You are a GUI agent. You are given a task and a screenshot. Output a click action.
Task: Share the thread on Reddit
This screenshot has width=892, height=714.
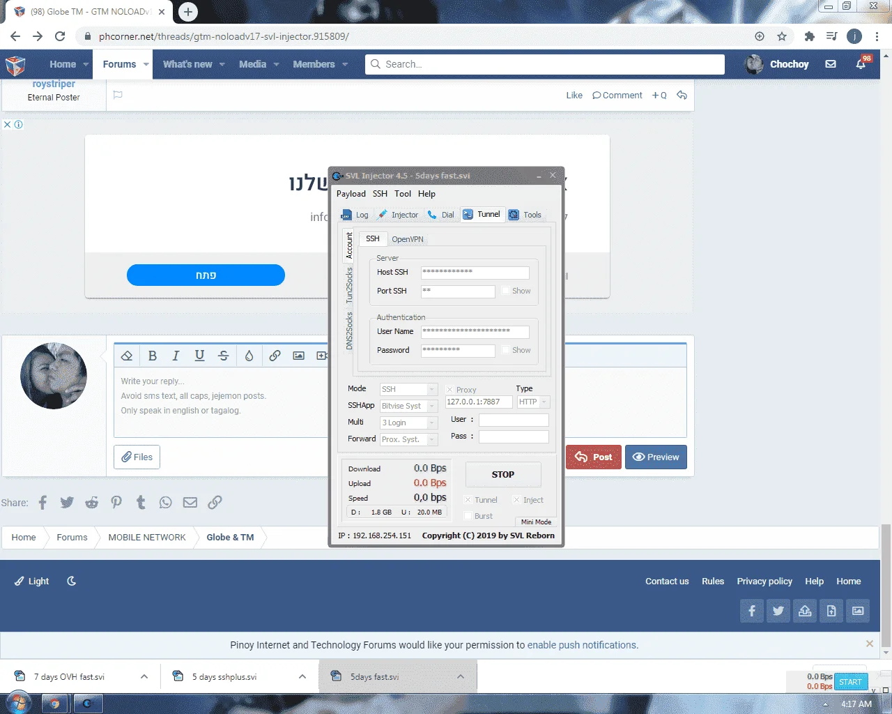[91, 502]
